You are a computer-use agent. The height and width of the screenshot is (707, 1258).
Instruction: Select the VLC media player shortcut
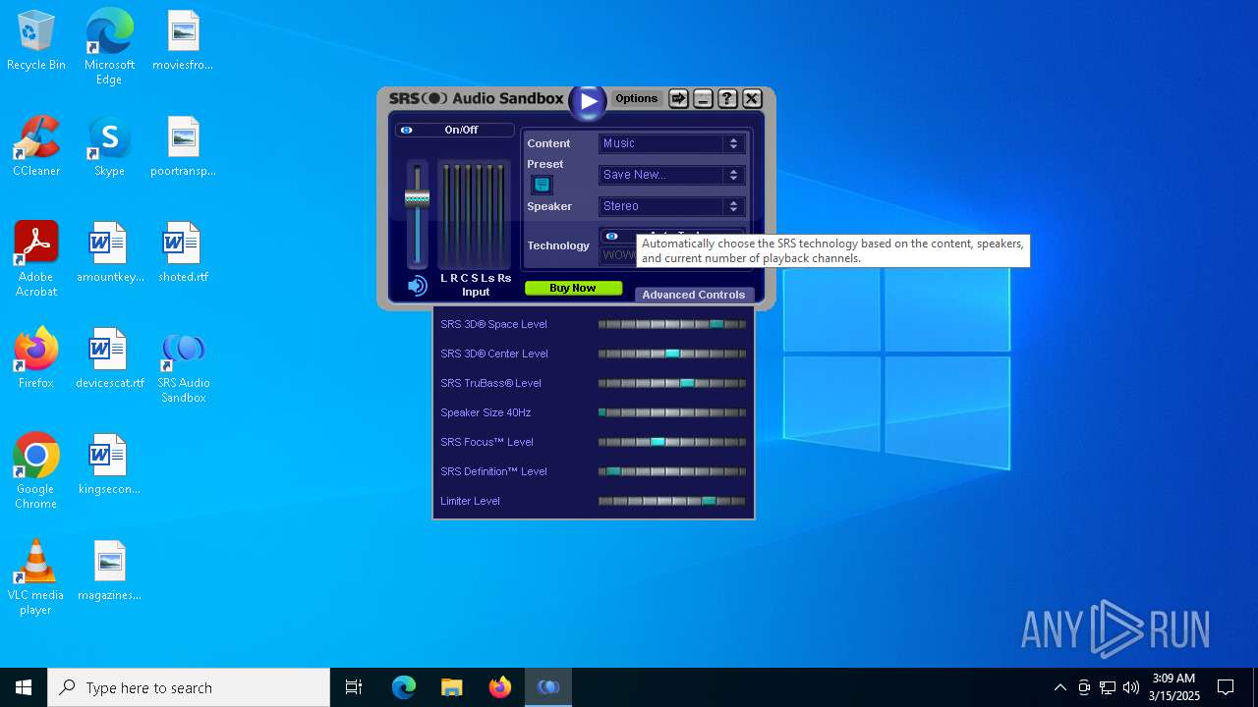36,577
